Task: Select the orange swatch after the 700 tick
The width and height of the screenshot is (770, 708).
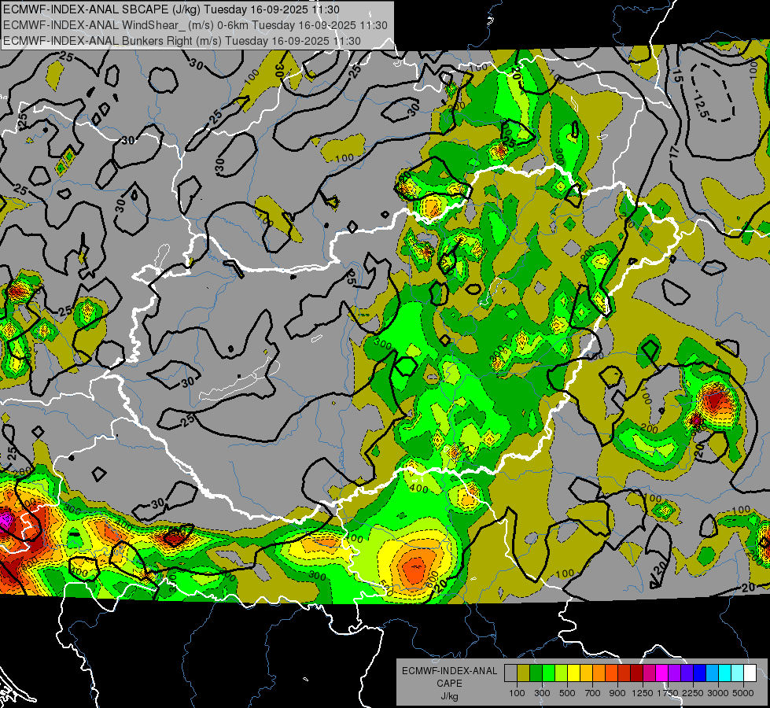Action: coord(599,673)
